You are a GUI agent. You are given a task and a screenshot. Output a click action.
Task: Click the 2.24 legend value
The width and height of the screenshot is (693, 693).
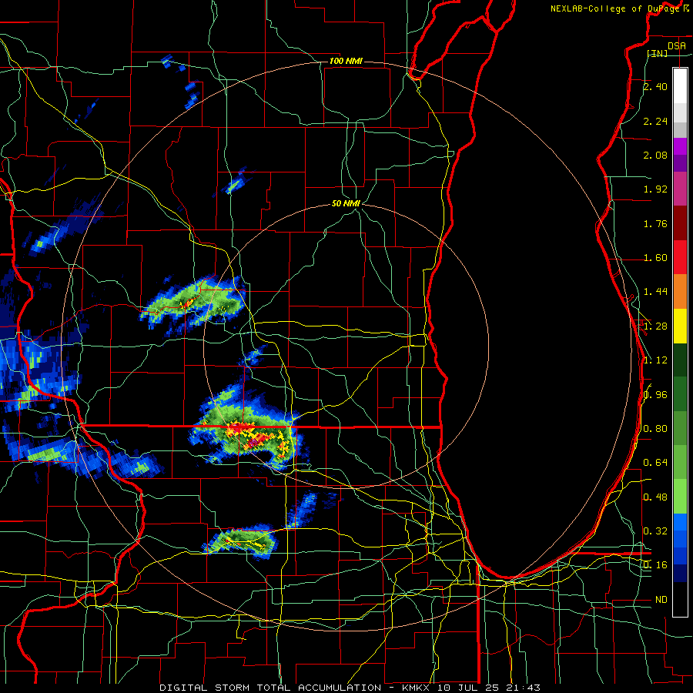pyautogui.click(x=655, y=121)
